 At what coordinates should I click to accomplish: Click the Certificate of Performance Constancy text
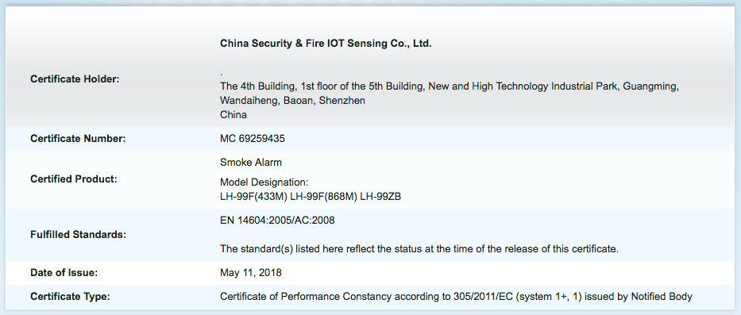(456, 297)
